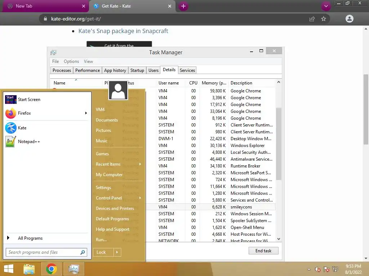Close the New Tab browser tab

[x=84, y=6]
